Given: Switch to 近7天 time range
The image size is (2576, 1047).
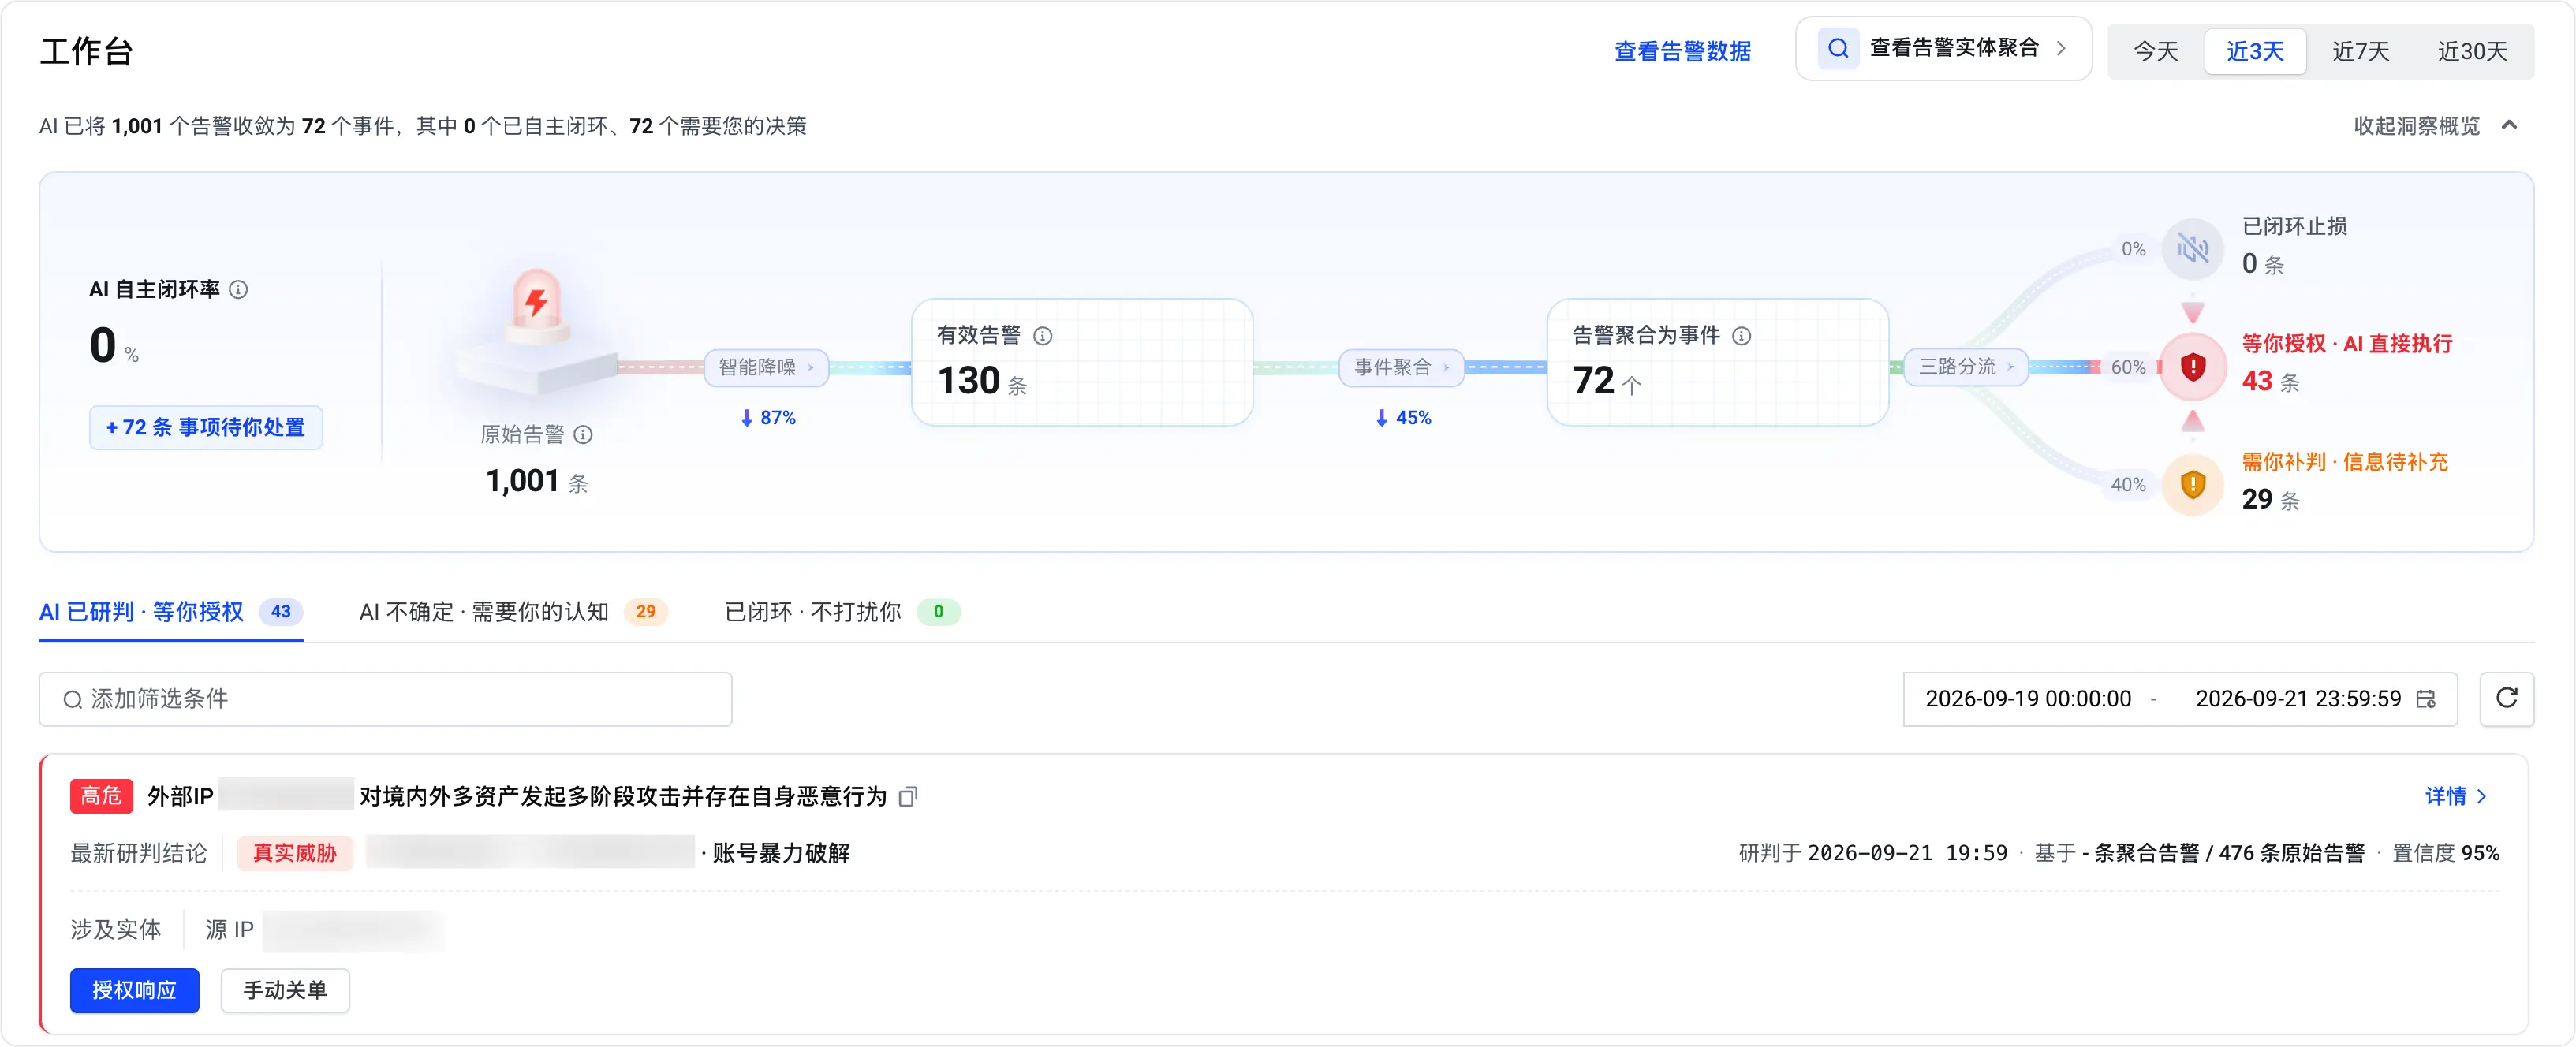Looking at the screenshot, I should coord(2360,51).
